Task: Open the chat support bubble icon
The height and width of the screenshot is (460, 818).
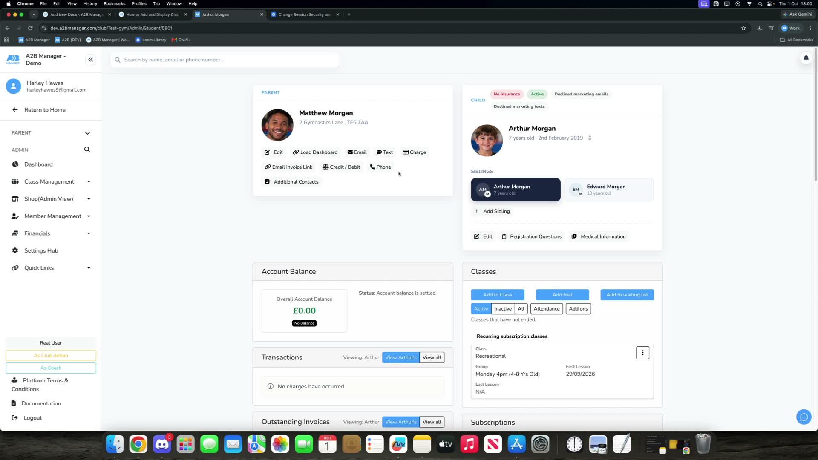Action: pos(804,417)
